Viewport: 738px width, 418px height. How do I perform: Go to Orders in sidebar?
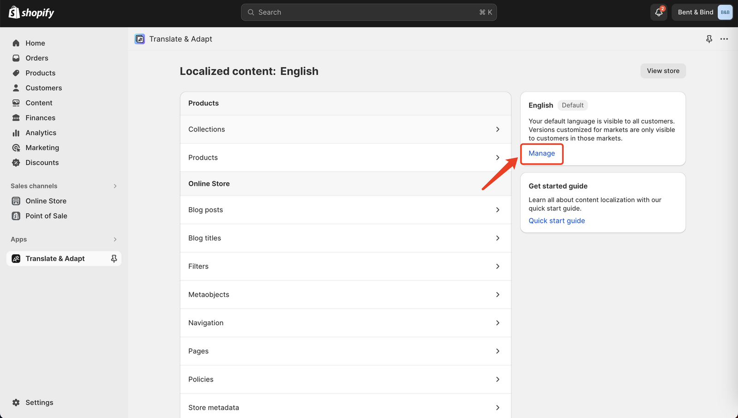click(x=37, y=58)
